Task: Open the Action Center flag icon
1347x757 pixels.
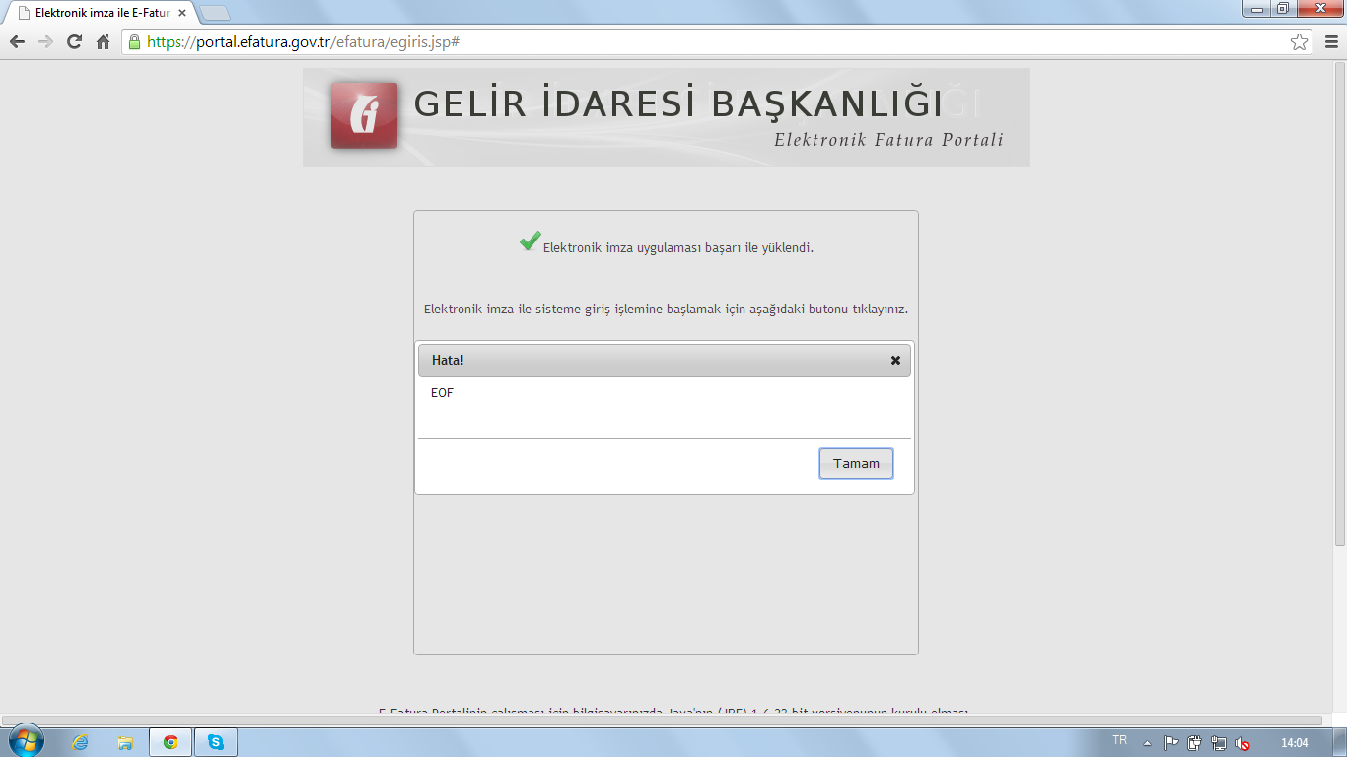Action: point(1170,743)
